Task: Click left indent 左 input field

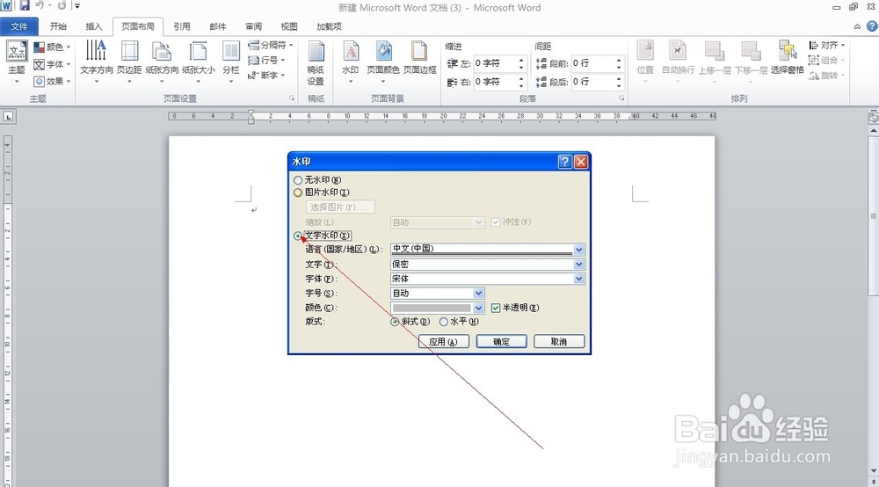Action: pos(495,63)
